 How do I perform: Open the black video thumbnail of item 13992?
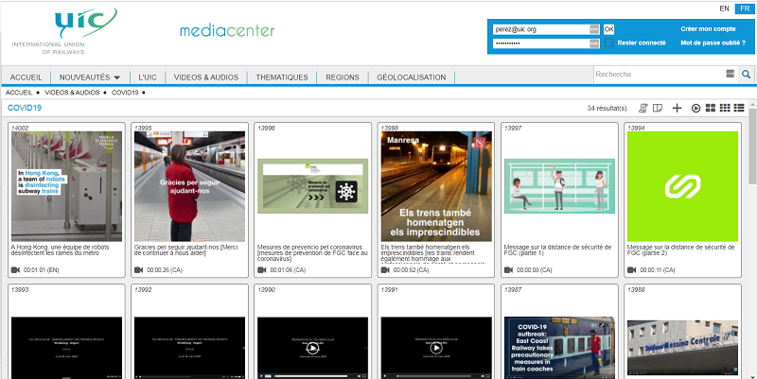pyautogui.click(x=190, y=348)
